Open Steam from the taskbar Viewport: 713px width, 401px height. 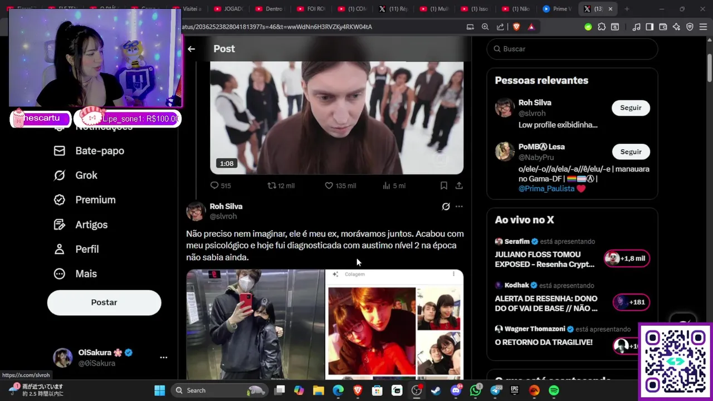tap(436, 390)
